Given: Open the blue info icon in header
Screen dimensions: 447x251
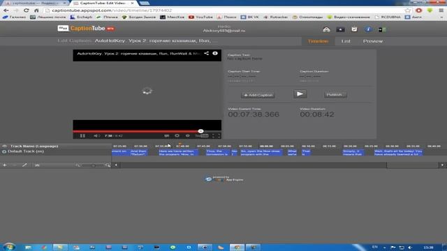Looking at the screenshot, I should [368, 29].
